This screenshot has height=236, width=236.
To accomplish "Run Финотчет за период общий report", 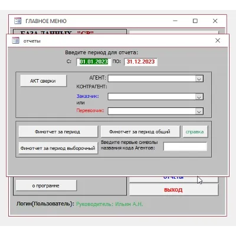I will 140,132.
